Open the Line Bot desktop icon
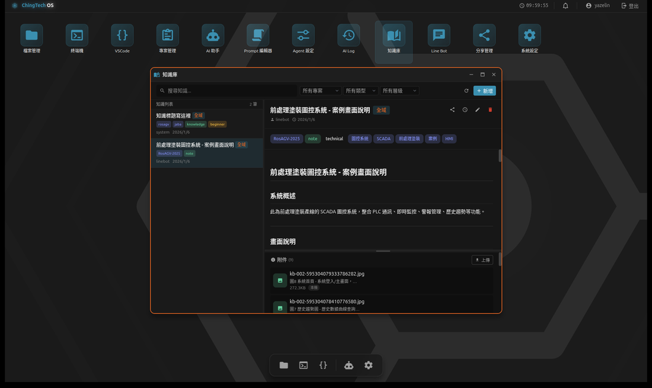 coord(439,39)
